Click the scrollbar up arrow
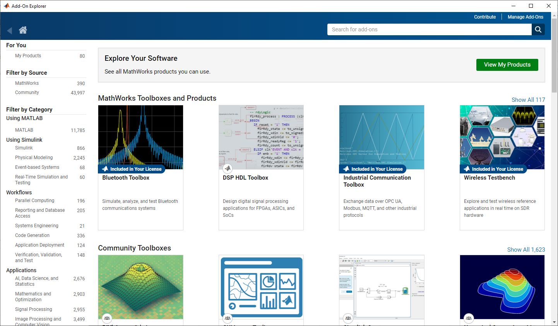This screenshot has height=326, width=558. (555, 15)
